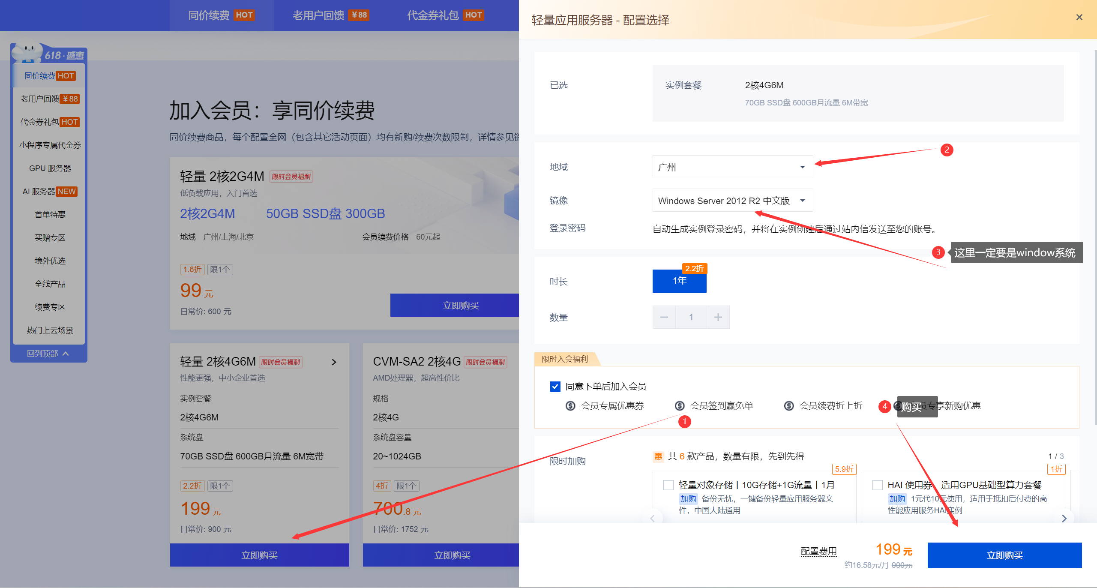
Task: Click the left carousel arrow in 限时加购
Action: click(x=653, y=518)
